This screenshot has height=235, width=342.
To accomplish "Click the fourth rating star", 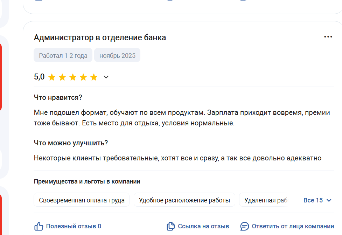I will click(x=83, y=77).
